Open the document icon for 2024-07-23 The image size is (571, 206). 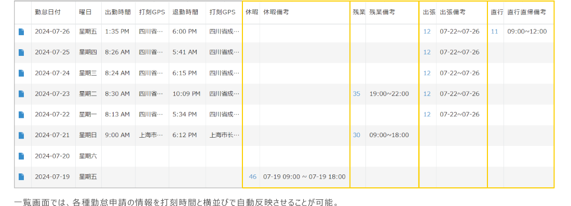21,94
